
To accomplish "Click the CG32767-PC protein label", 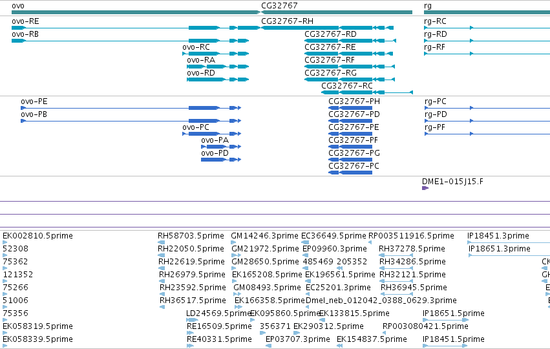I will pyautogui.click(x=354, y=167).
